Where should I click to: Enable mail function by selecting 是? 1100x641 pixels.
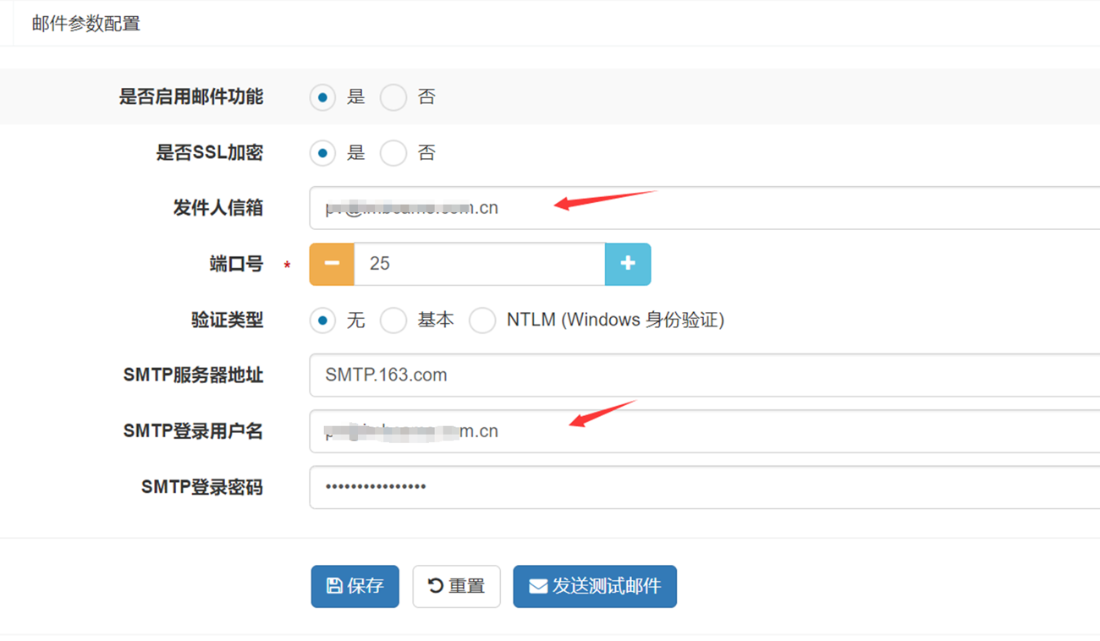click(x=322, y=97)
